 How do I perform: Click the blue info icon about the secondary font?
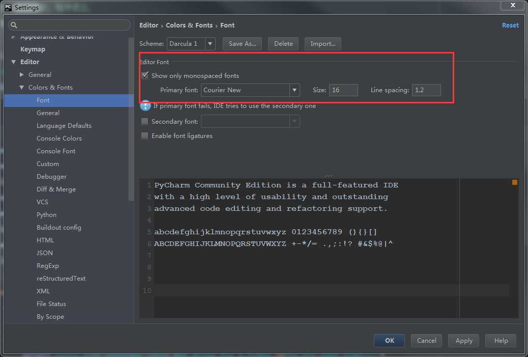145,105
